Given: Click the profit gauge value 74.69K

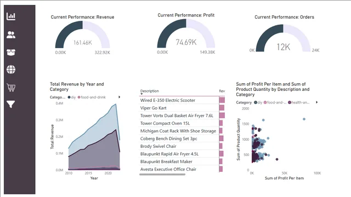Looking at the screenshot, I should click(186, 42).
